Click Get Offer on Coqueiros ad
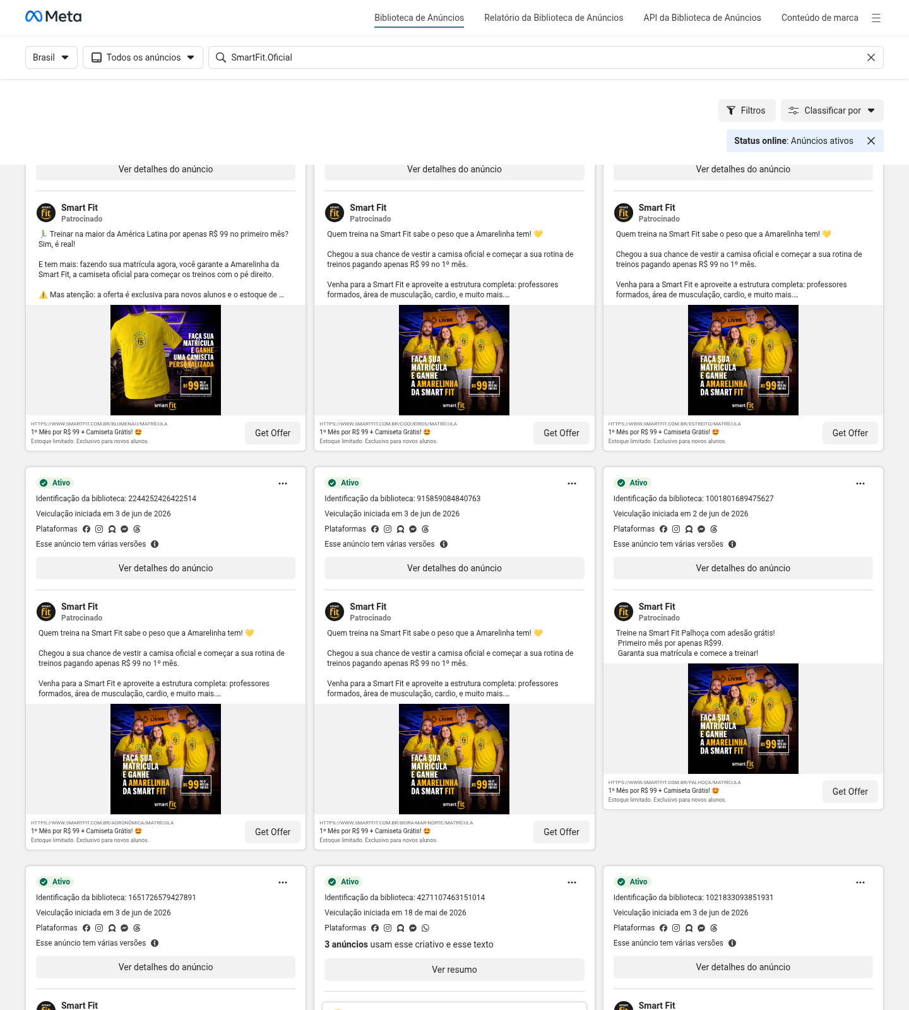Screen dimensions: 909x1010 click(x=561, y=433)
